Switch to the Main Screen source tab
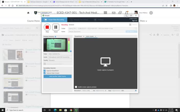Screen dimensions: 180x112 (90, 36)
